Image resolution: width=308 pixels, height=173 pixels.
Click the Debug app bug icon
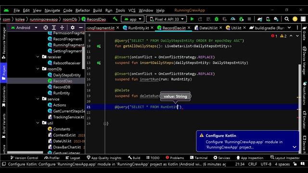point(217,19)
